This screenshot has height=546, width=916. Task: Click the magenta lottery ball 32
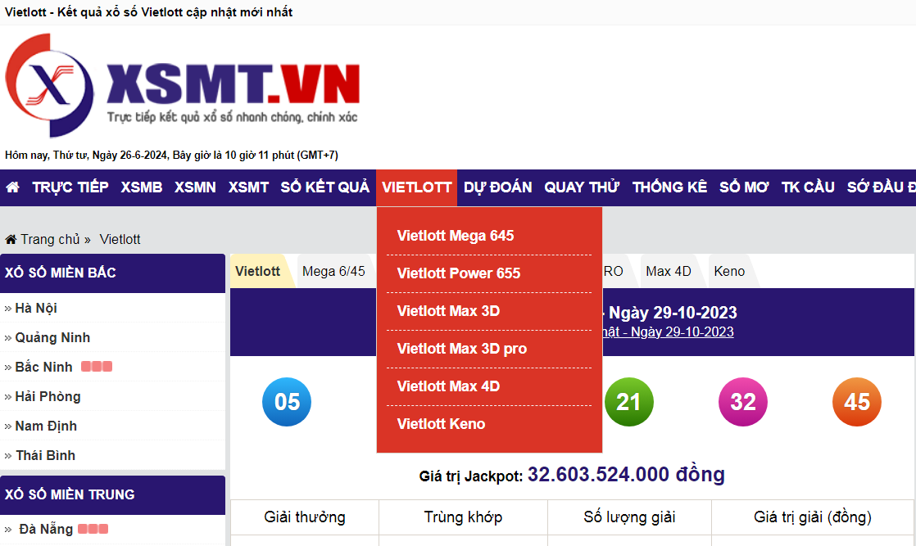(x=742, y=402)
